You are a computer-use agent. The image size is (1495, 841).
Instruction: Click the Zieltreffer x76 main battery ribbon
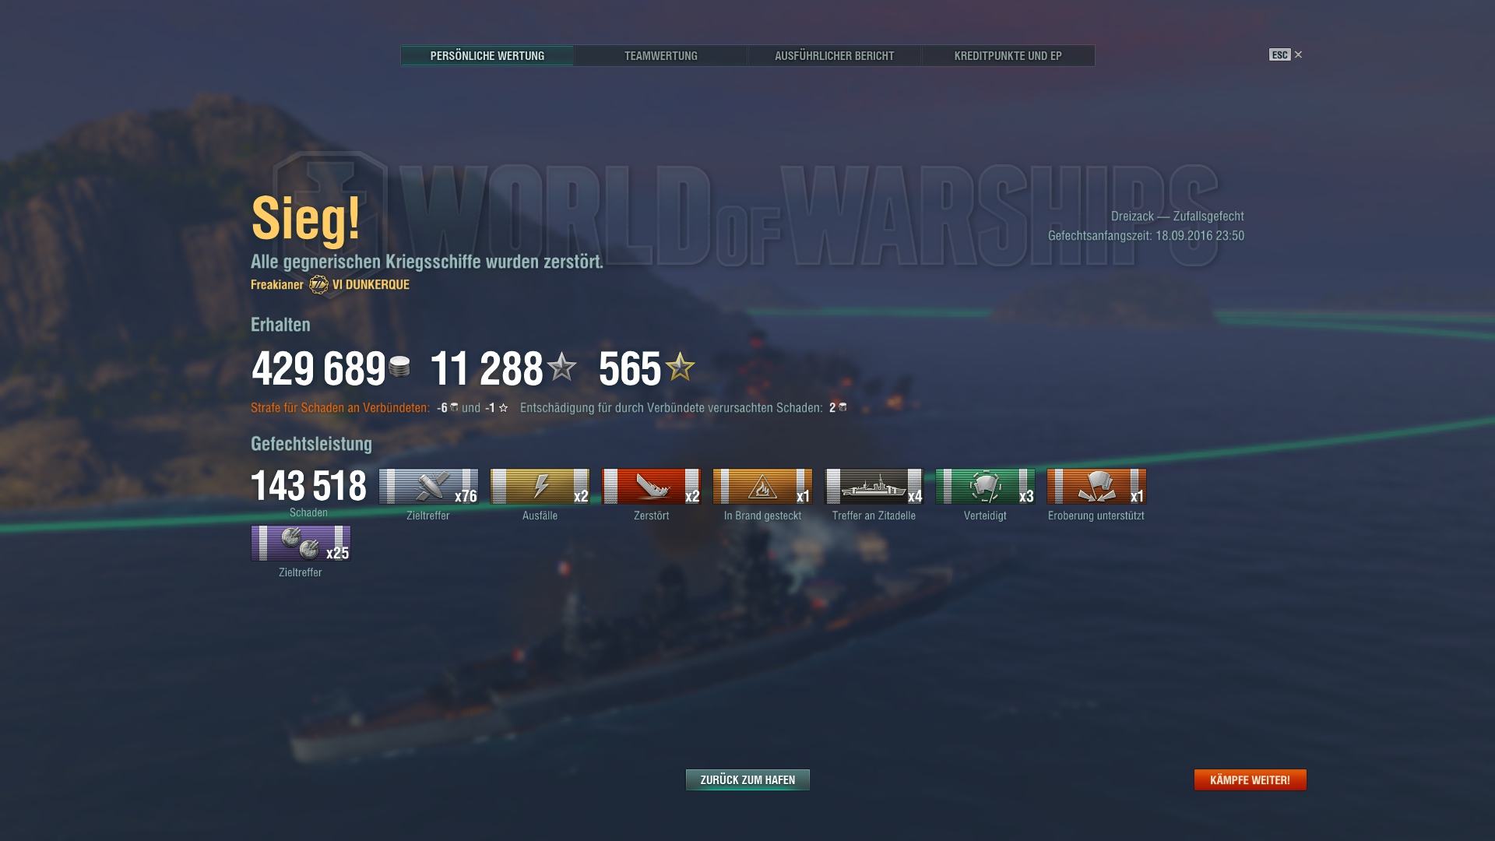pos(428,487)
